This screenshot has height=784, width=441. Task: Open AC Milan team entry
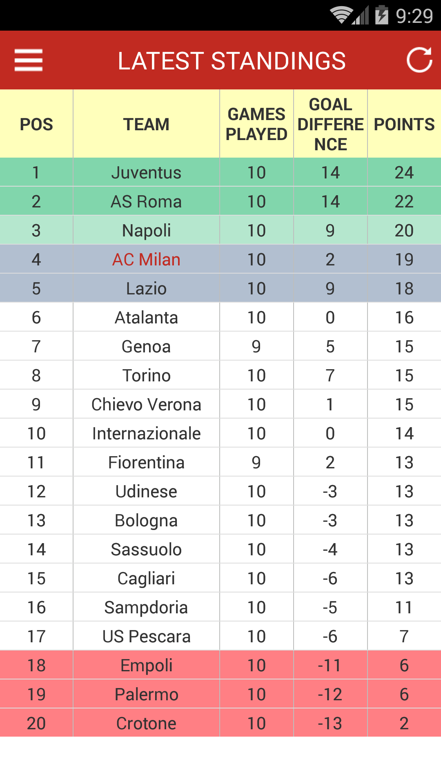146,260
